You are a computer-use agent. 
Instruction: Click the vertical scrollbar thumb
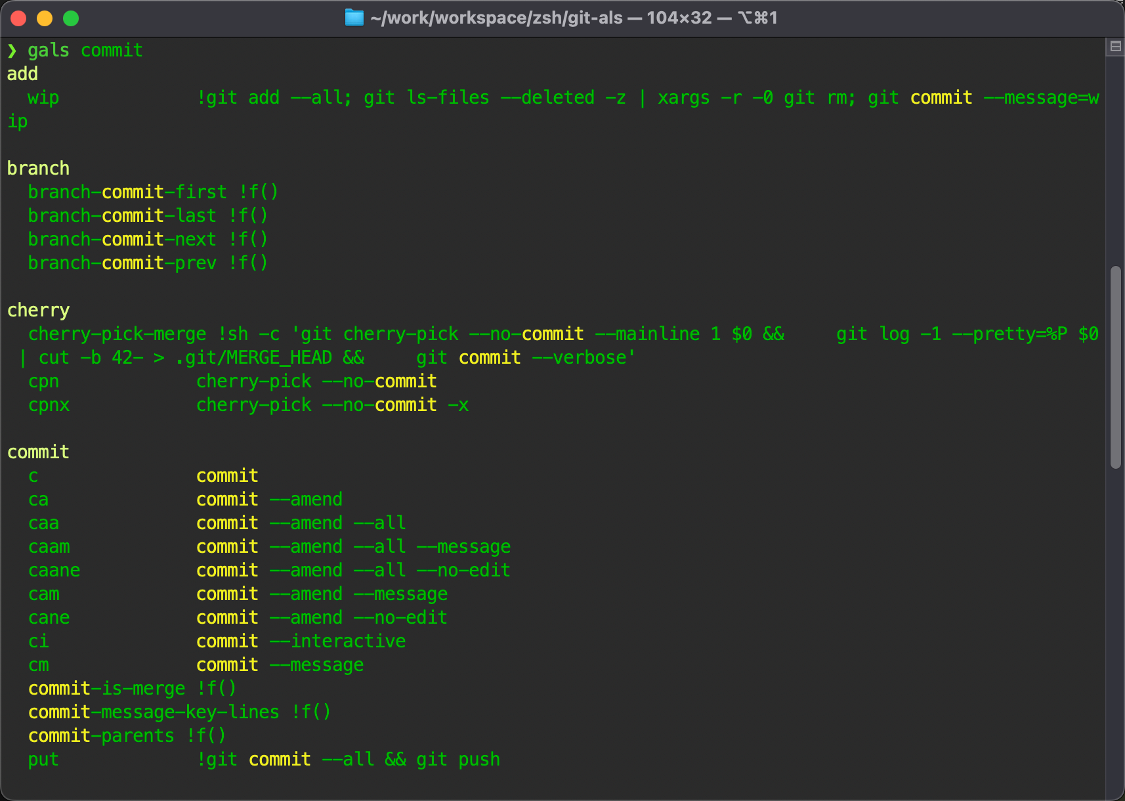pos(1115,366)
